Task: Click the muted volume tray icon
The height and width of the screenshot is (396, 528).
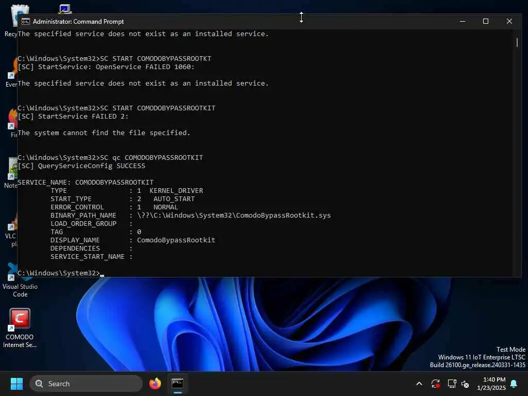Action: [x=465, y=384]
